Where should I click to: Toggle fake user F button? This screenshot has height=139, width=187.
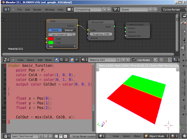point(118,60)
